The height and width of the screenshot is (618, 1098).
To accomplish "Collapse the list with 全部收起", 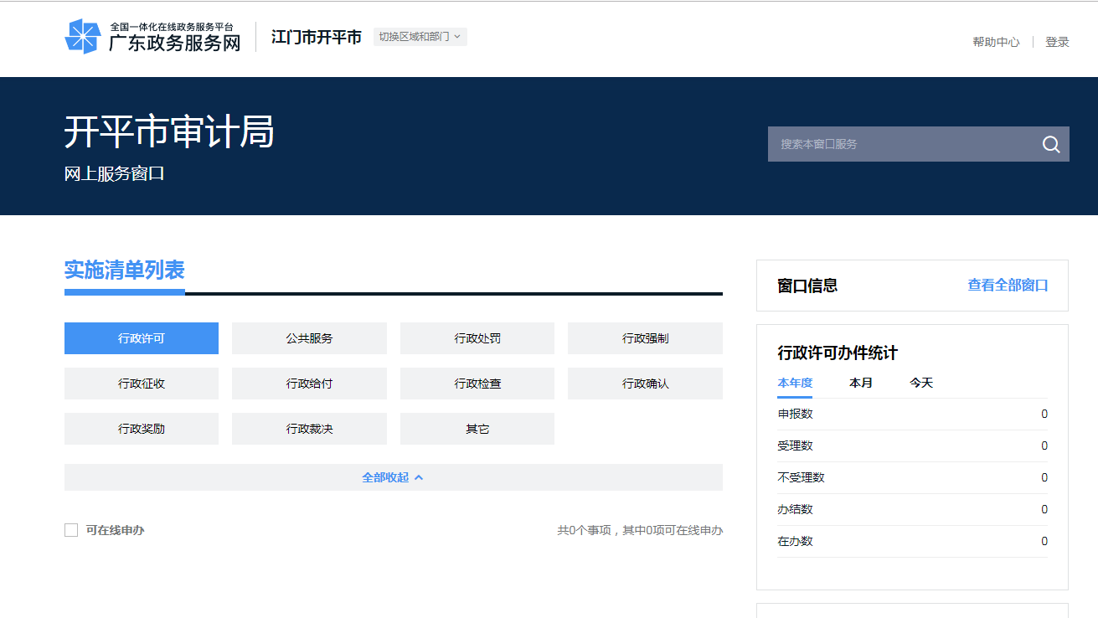I will pos(386,477).
